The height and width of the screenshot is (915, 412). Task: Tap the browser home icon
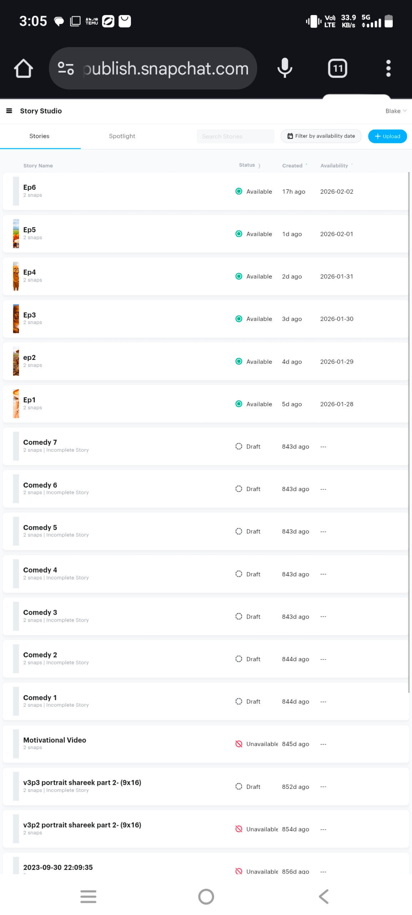[24, 68]
